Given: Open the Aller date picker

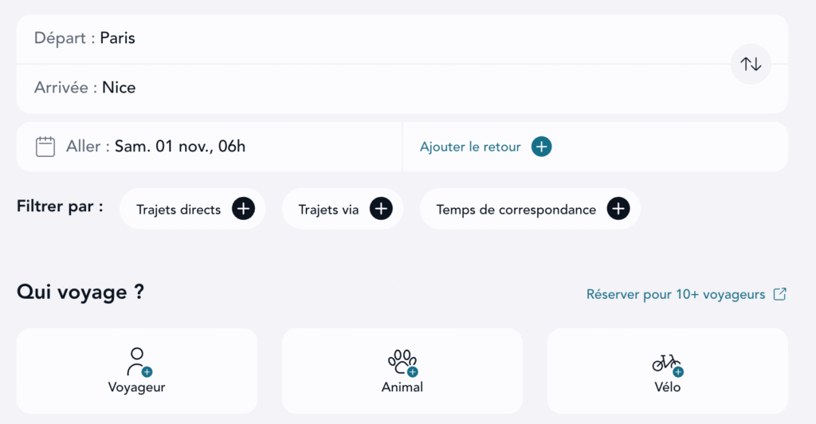Looking at the screenshot, I should [x=179, y=147].
